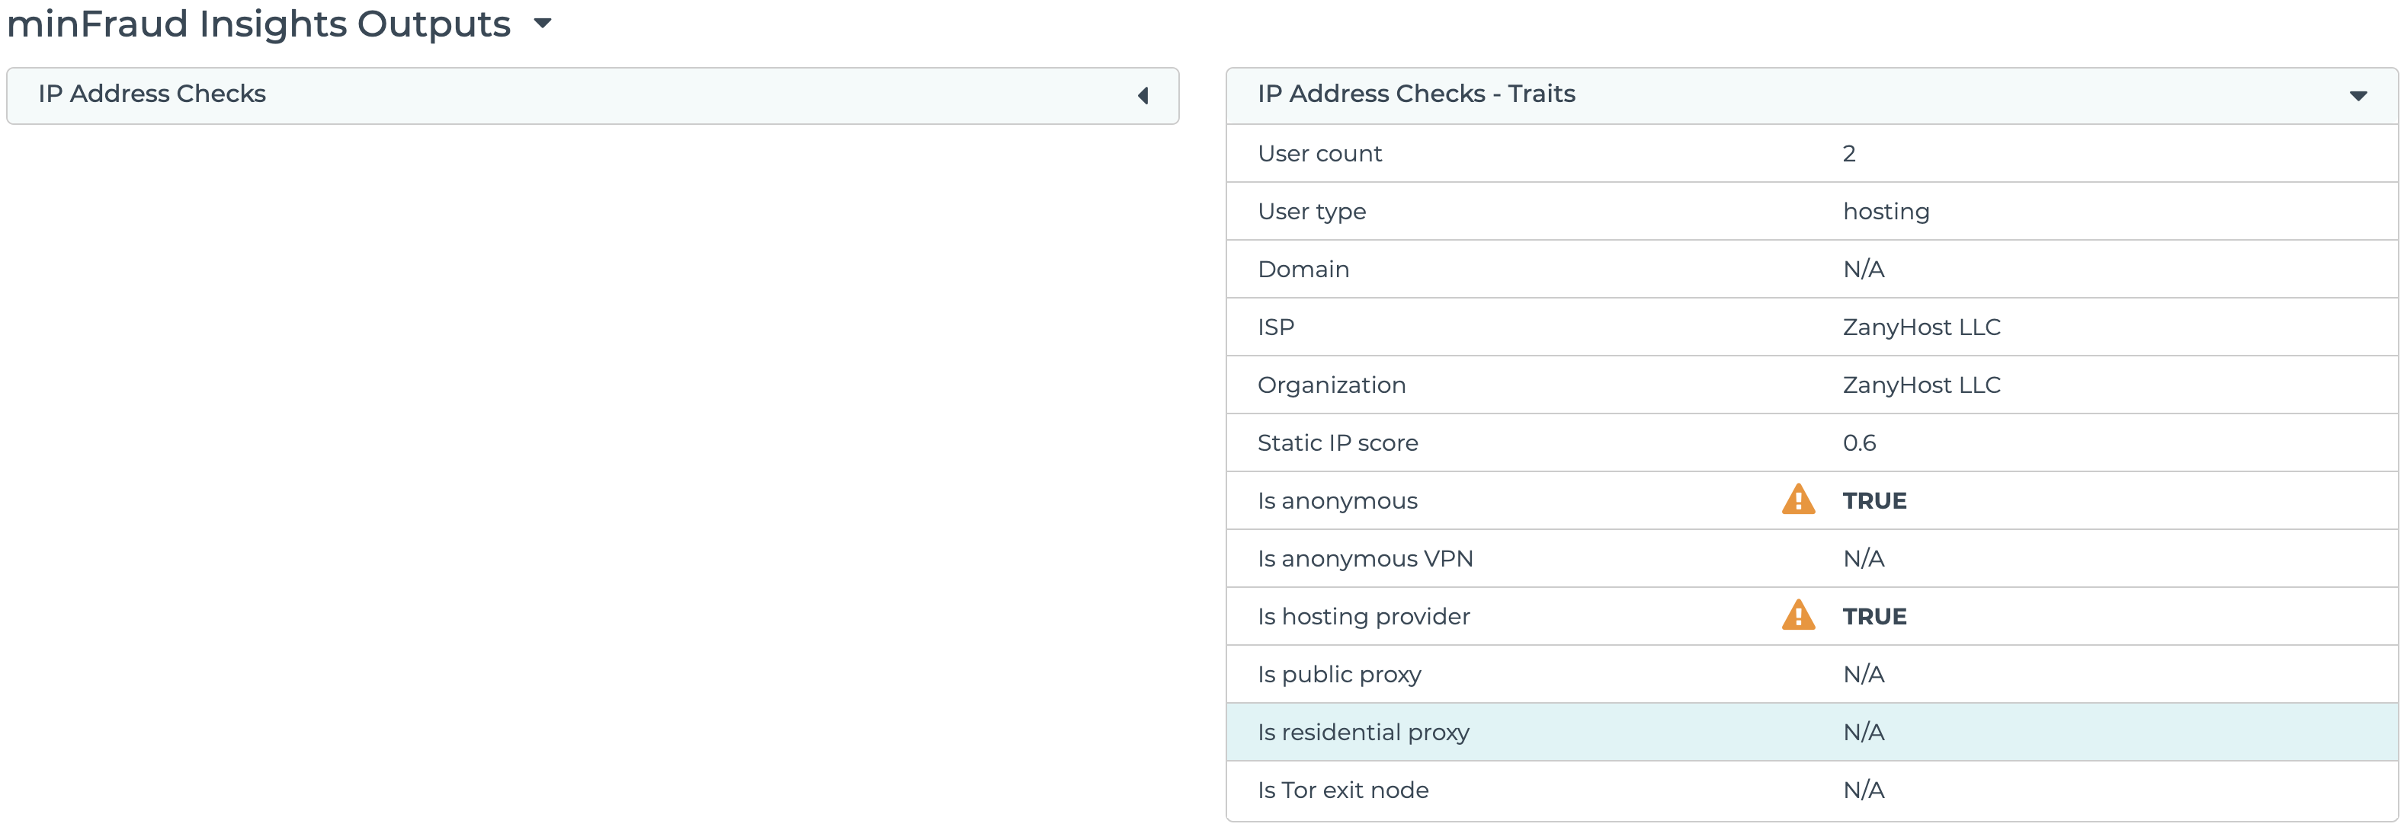Image resolution: width=2404 pixels, height=827 pixels.
Task: Expand the IP Address Checks panel arrow
Action: [1143, 95]
